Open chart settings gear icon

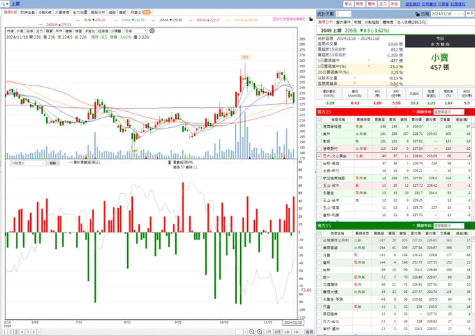click(x=152, y=31)
